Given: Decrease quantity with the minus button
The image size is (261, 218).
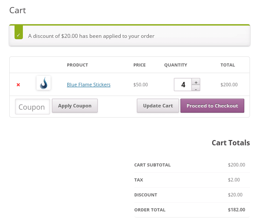Looking at the screenshot, I should (196, 88).
